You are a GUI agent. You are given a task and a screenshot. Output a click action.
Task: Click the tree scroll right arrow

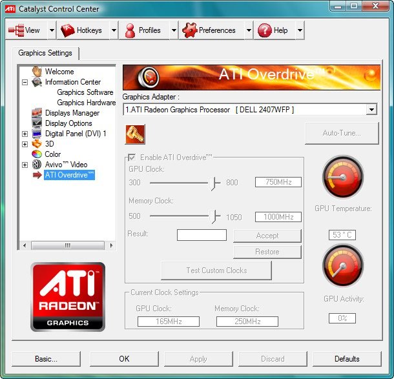point(111,245)
